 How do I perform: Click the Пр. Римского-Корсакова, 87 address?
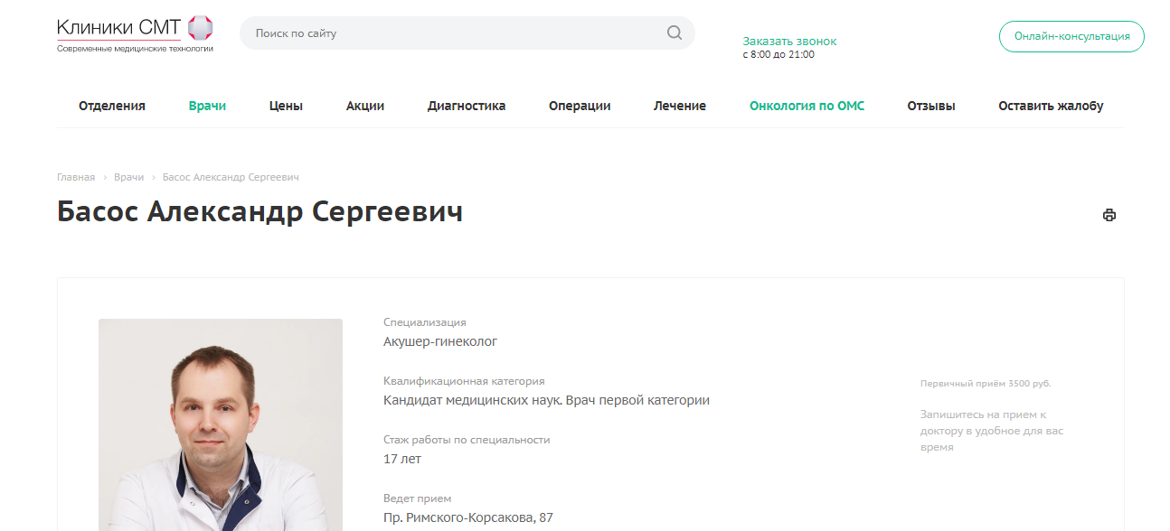tap(468, 517)
